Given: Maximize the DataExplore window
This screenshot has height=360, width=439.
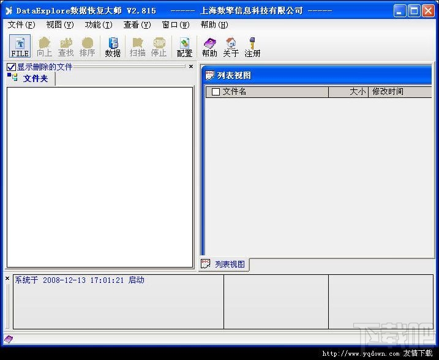Looking at the screenshot, I should click(414, 11).
